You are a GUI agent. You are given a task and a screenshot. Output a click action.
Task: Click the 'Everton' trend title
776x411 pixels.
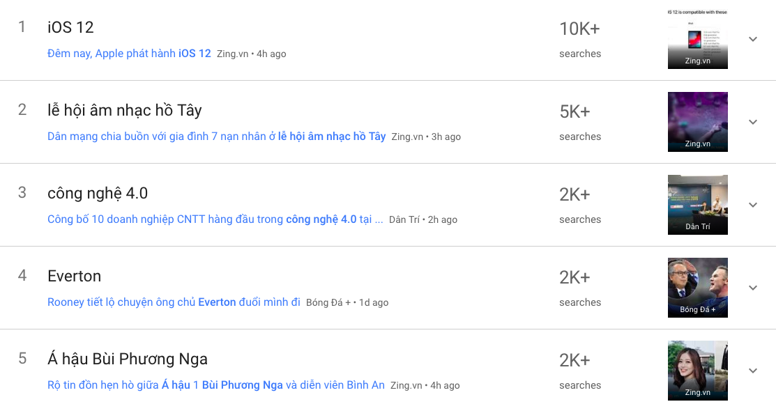tap(74, 277)
